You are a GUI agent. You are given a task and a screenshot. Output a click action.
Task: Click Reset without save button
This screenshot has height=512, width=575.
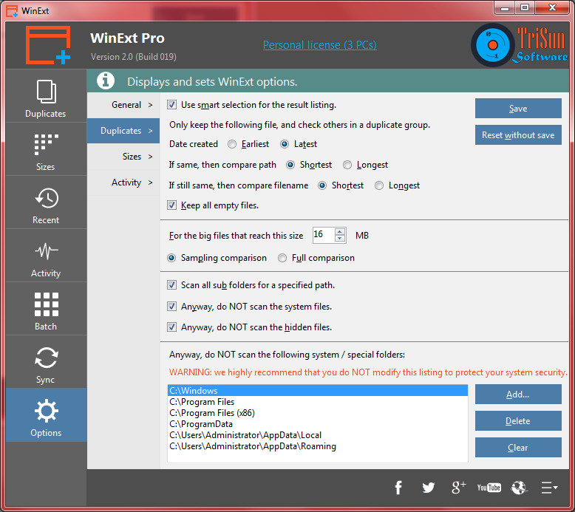(518, 135)
